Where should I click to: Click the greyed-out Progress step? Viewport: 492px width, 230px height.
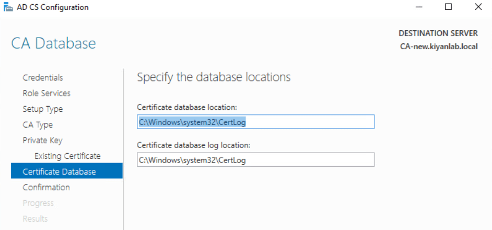point(38,203)
